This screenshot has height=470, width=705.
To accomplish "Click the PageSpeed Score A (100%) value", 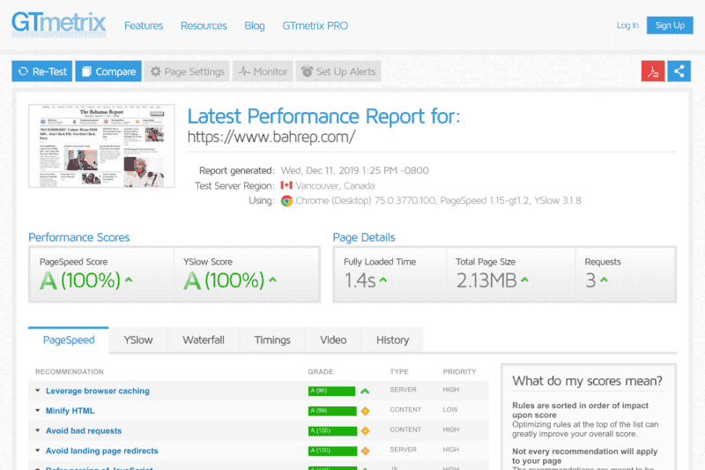I will 80,280.
